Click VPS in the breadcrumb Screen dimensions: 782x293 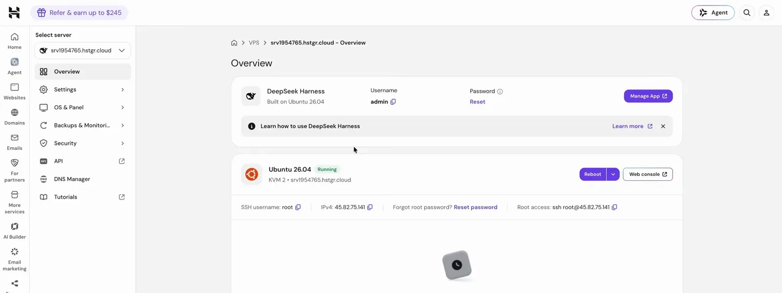pos(254,43)
